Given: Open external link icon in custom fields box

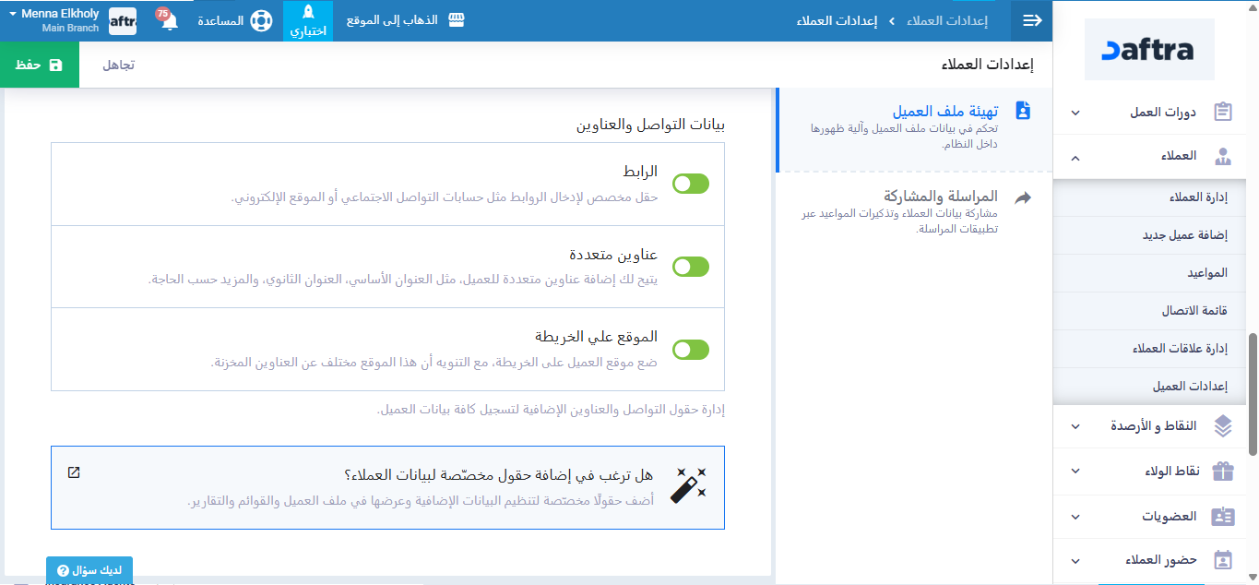Looking at the screenshot, I should 74,472.
